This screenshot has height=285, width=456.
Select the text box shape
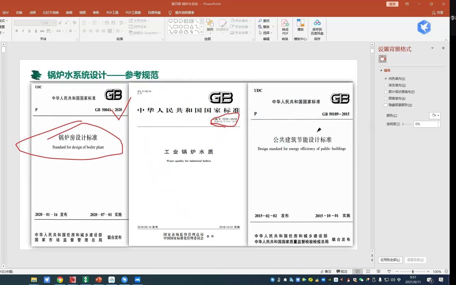point(186,21)
